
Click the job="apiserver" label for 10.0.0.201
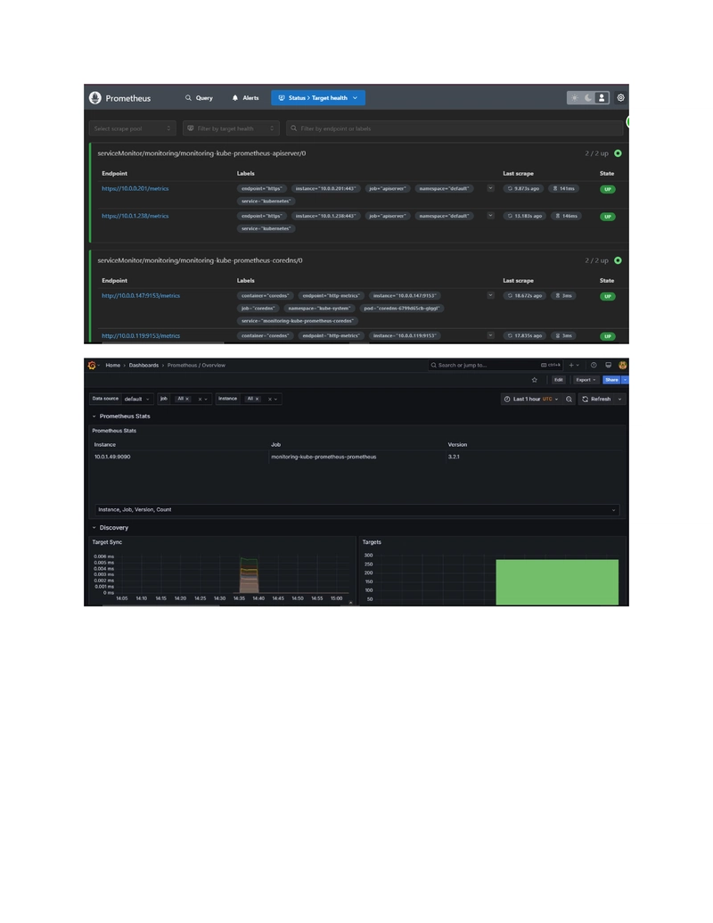click(387, 188)
